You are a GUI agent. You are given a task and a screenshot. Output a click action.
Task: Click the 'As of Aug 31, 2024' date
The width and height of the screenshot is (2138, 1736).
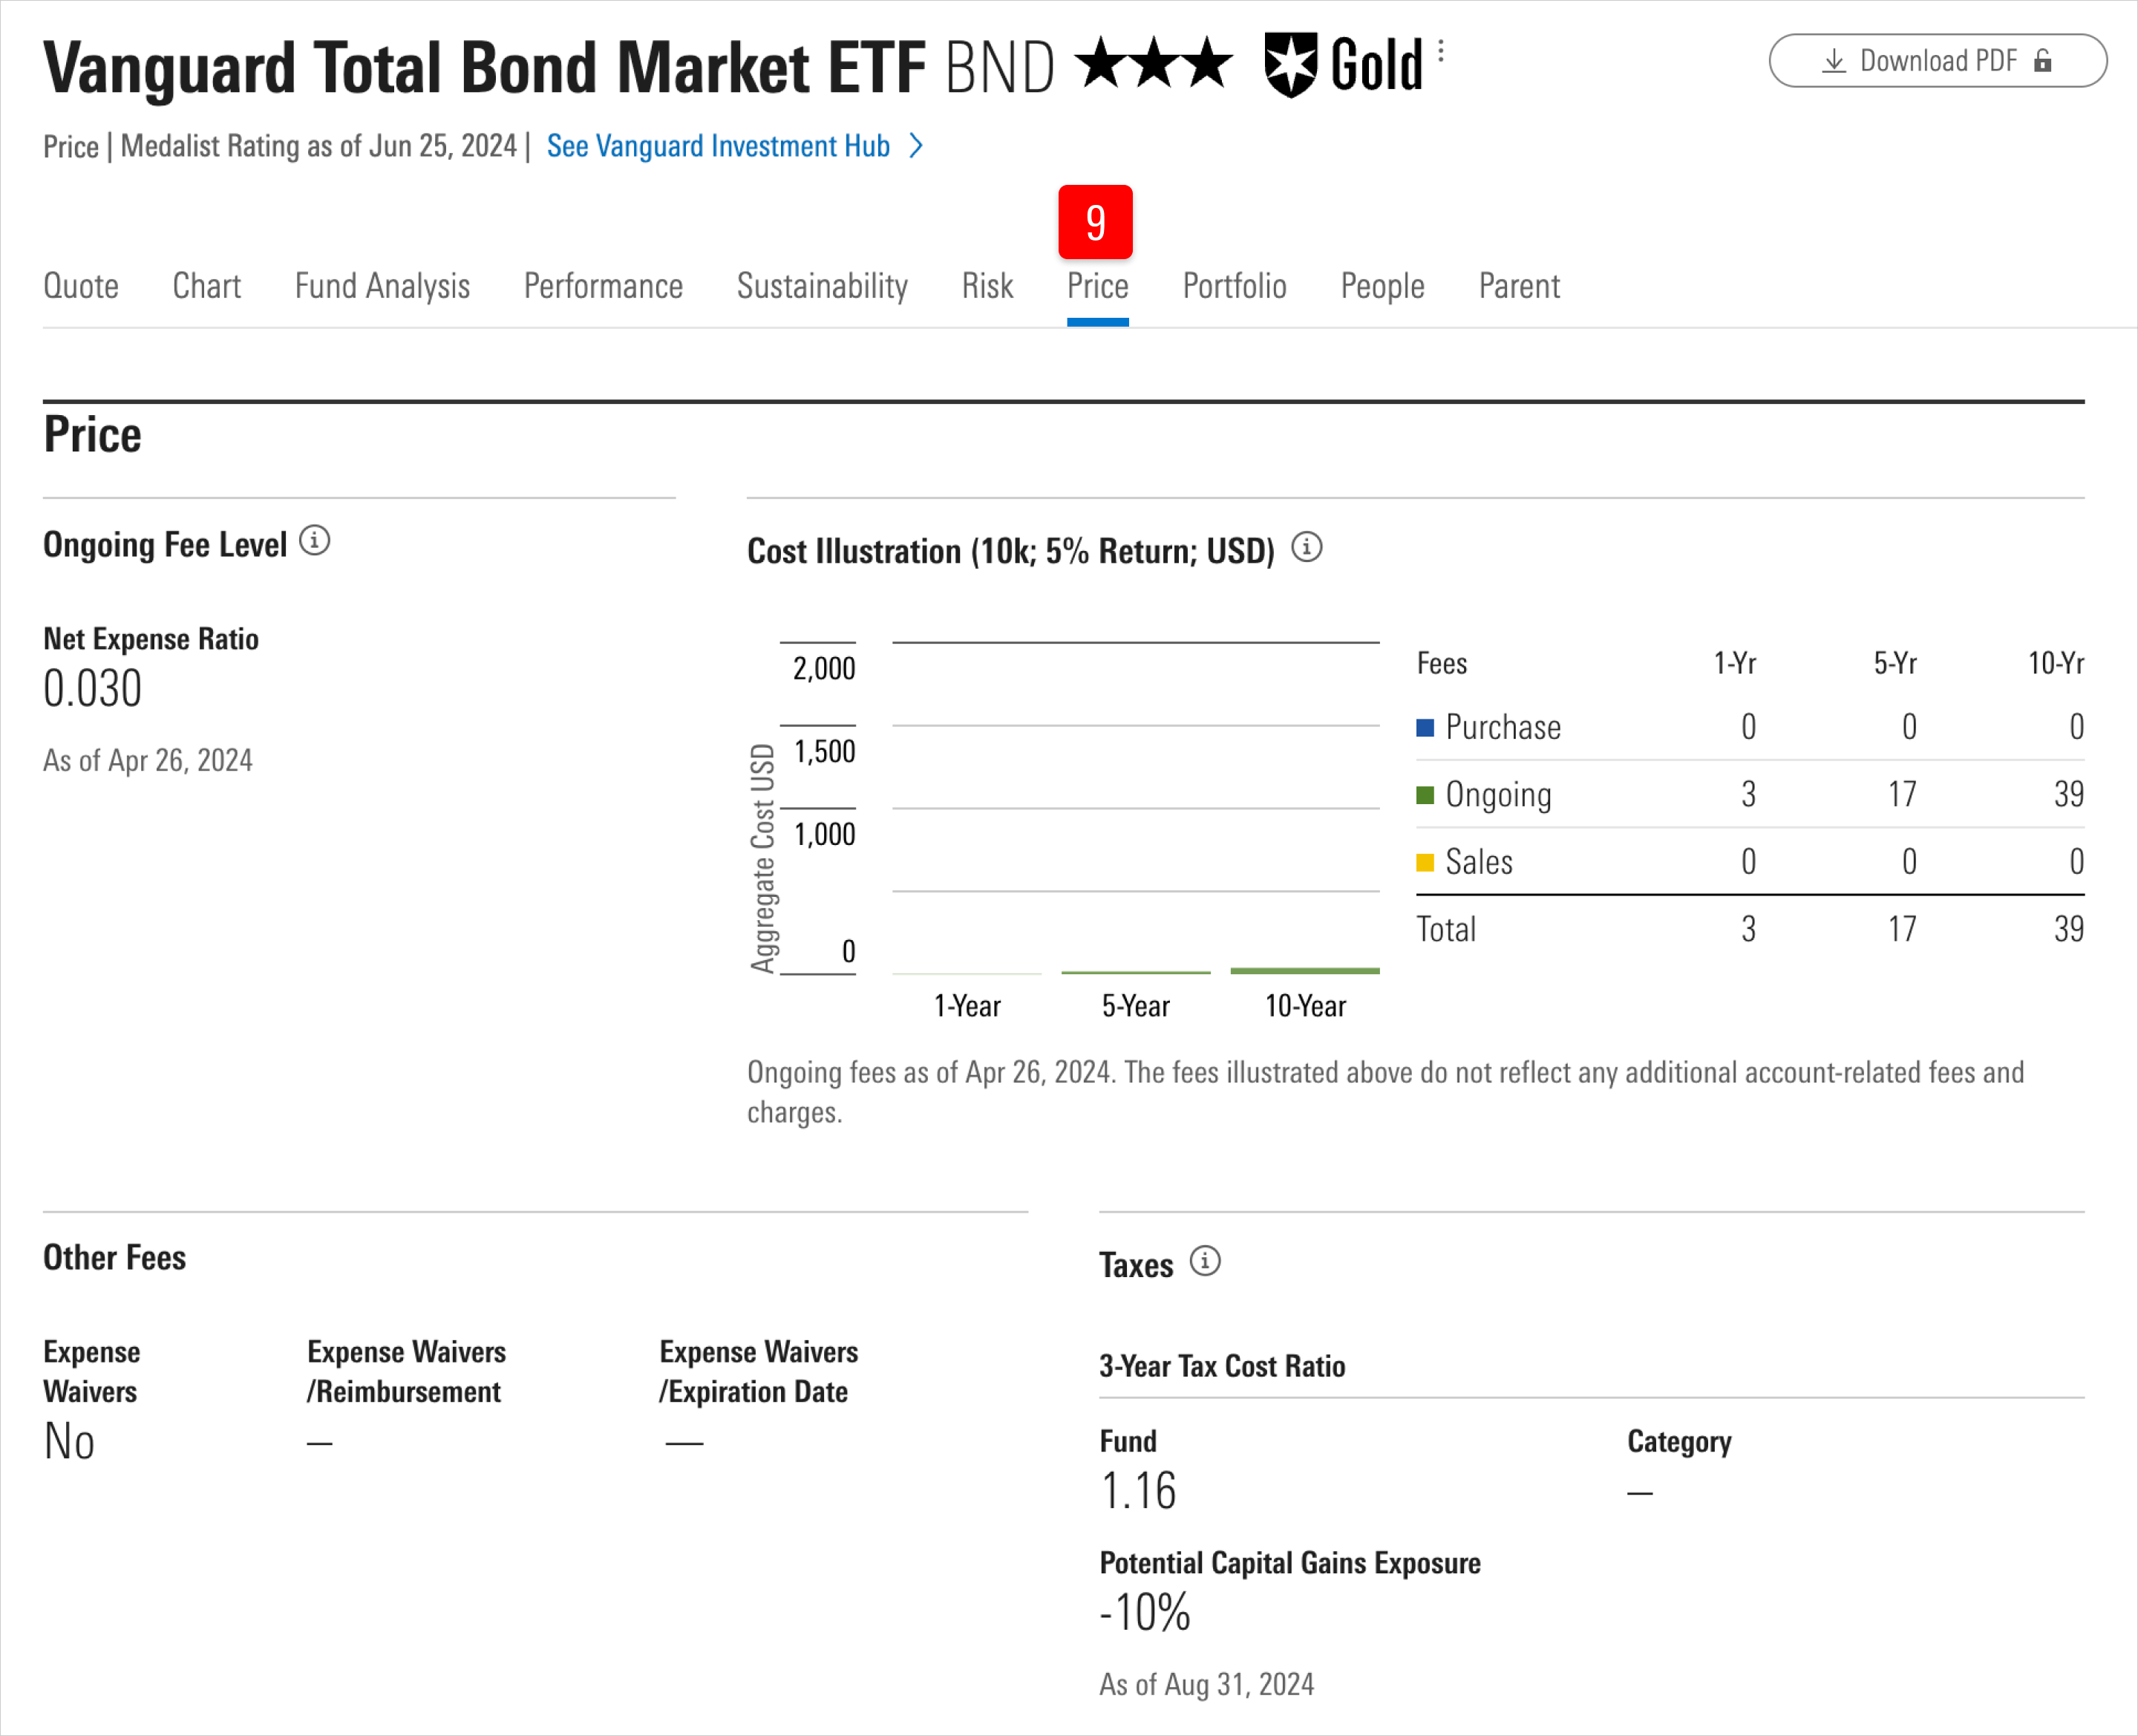click(x=1206, y=1684)
